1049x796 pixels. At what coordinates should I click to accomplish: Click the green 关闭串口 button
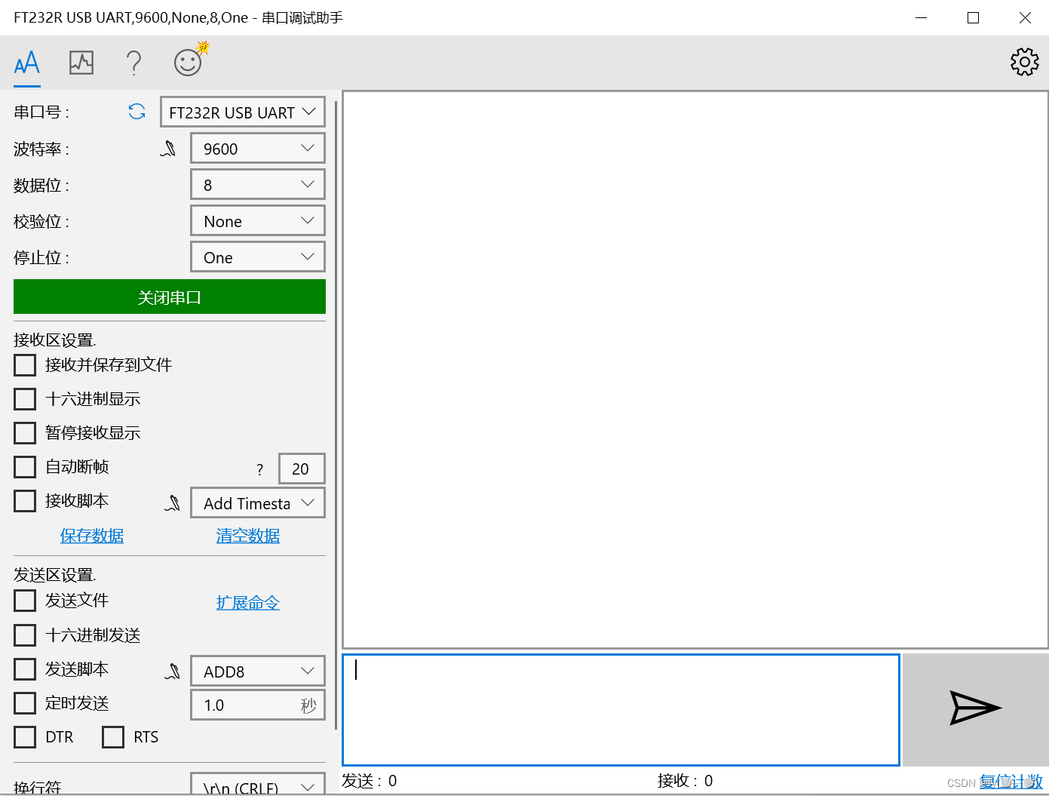click(x=170, y=297)
